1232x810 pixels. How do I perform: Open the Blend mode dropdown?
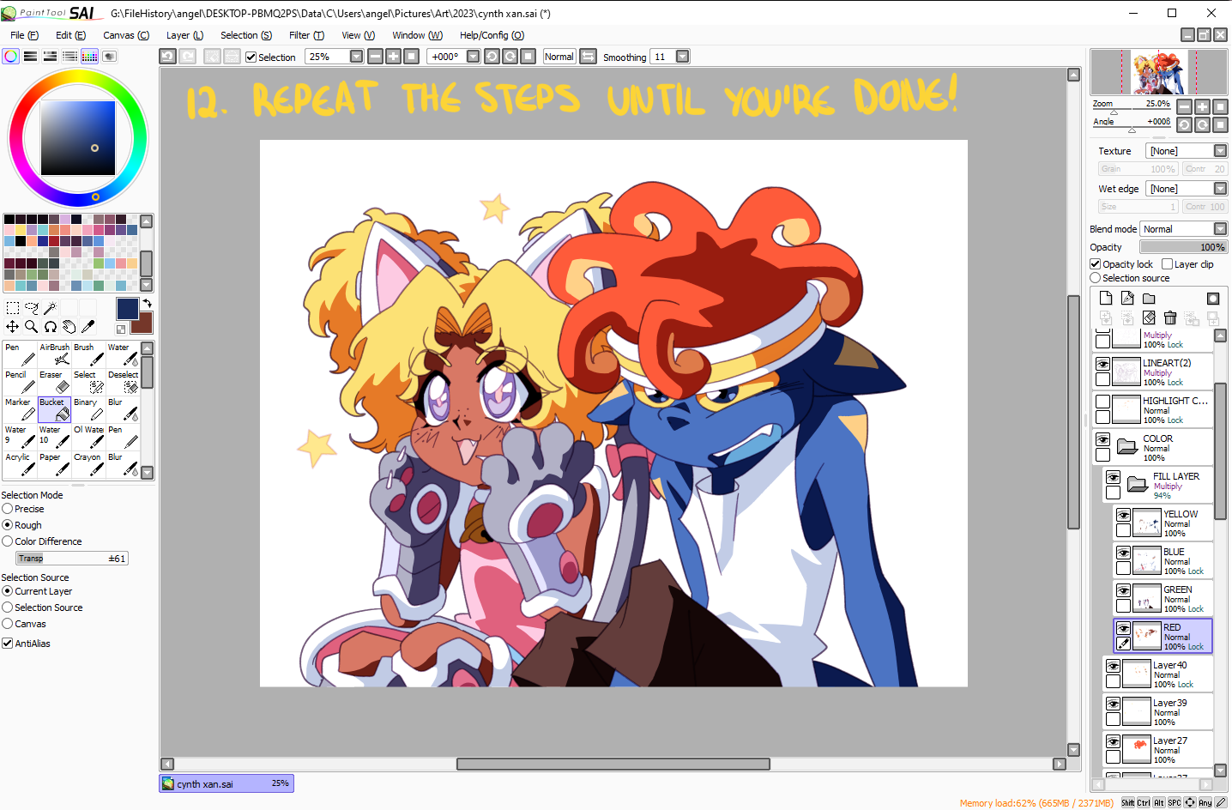coord(1220,229)
